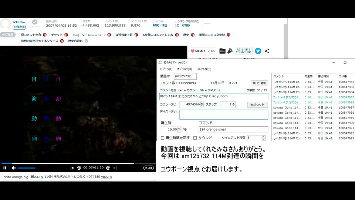The height and width of the screenshot is (200, 355).
Task: Open dictionary icon beside 4連投まで可 tag
Action: tap(136, 35)
